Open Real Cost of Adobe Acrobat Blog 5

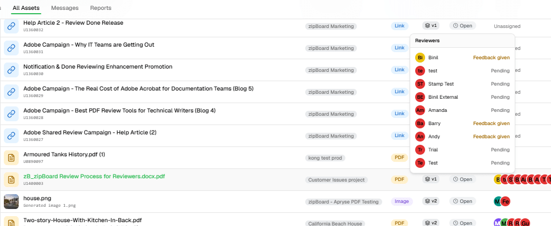[x=139, y=89]
